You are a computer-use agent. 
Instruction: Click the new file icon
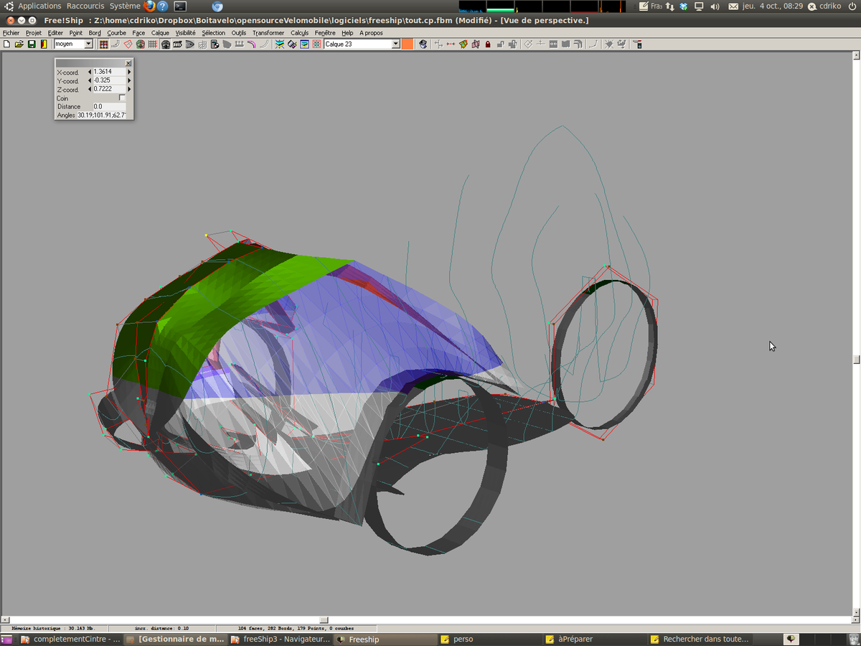[7, 45]
